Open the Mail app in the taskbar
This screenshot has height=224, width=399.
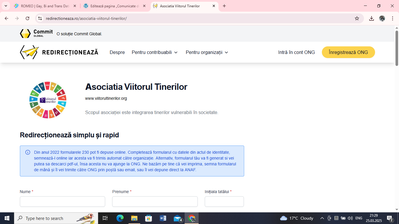point(178,218)
